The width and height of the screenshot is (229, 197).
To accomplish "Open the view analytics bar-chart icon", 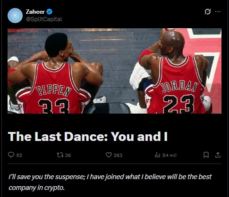I will coord(157,155).
